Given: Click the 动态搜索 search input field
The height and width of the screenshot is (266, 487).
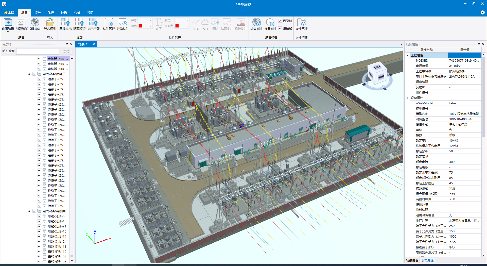Looking at the screenshot, I should [x=38, y=51].
